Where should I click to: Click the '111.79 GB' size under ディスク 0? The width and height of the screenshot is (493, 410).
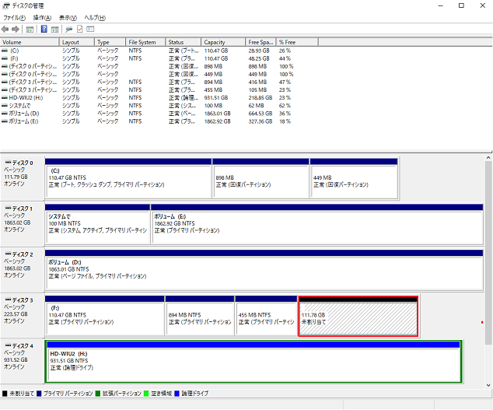[x=16, y=177]
